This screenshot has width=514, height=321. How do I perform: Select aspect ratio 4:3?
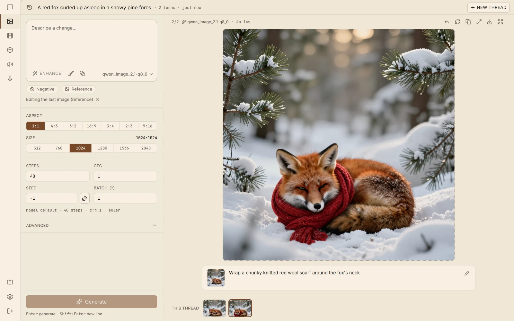click(54, 126)
